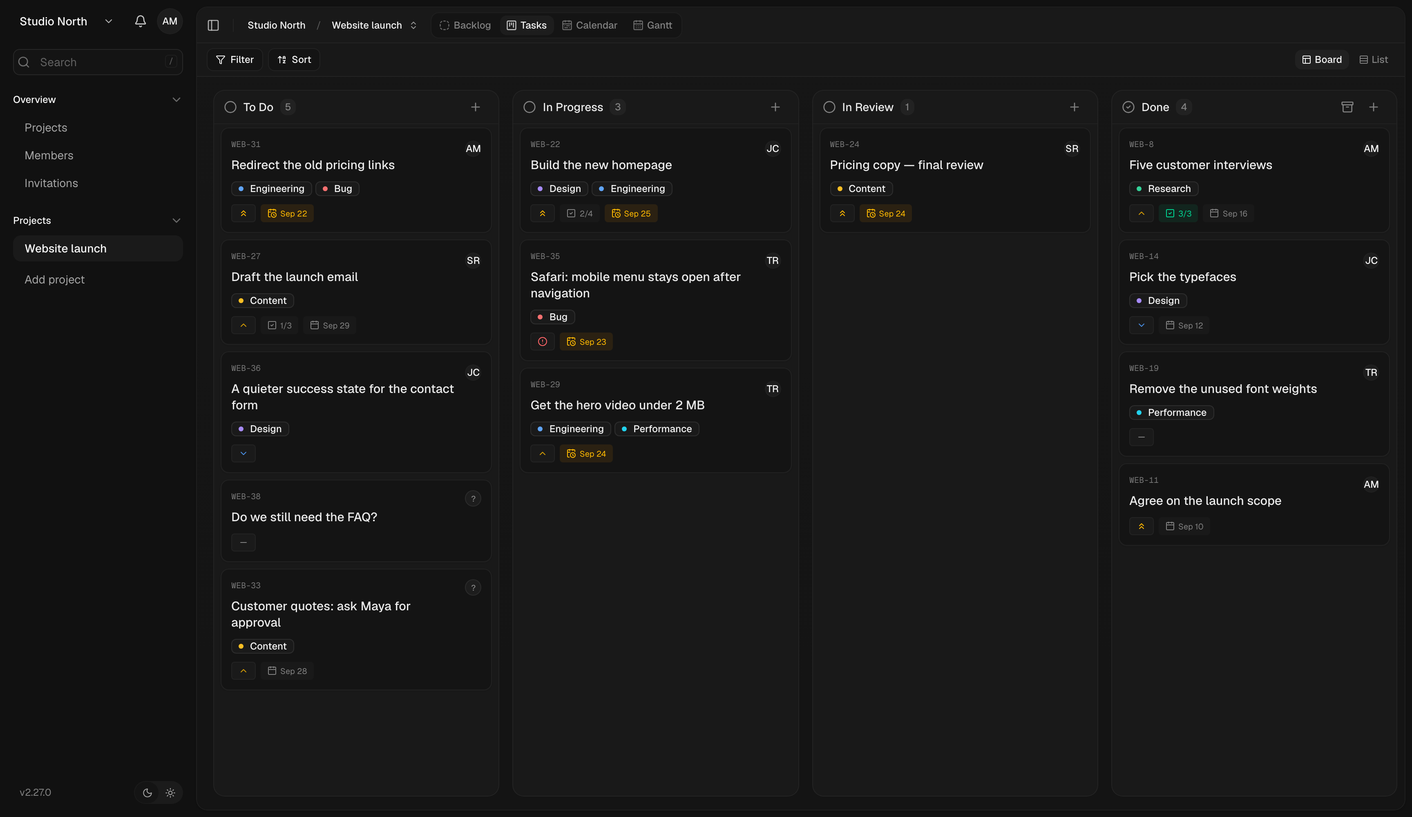Switch to dark theme with the moon icon
1412x817 pixels.
(147, 793)
